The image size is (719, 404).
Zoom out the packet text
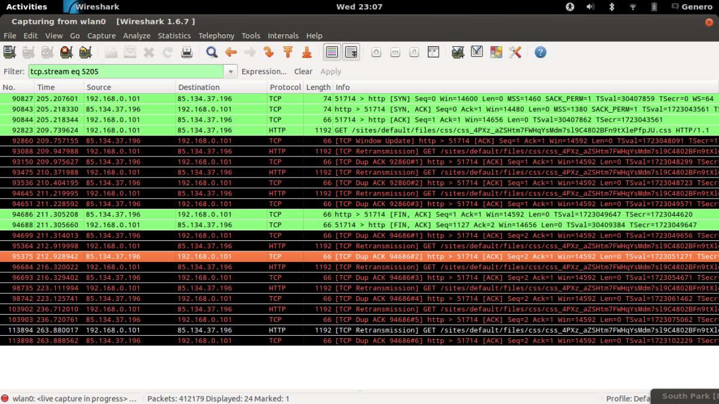395,52
